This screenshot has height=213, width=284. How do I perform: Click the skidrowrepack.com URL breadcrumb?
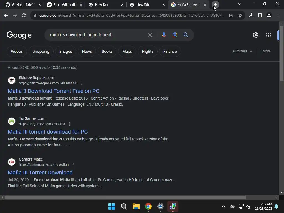48,83
